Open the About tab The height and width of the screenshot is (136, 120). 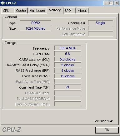click(x=82, y=11)
